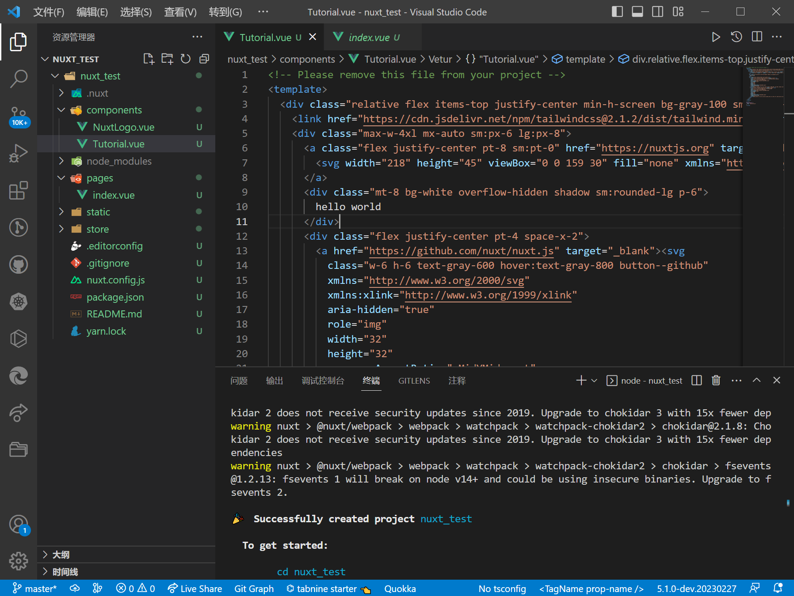Expand the node_modules folder
This screenshot has height=596, width=794.
61,161
